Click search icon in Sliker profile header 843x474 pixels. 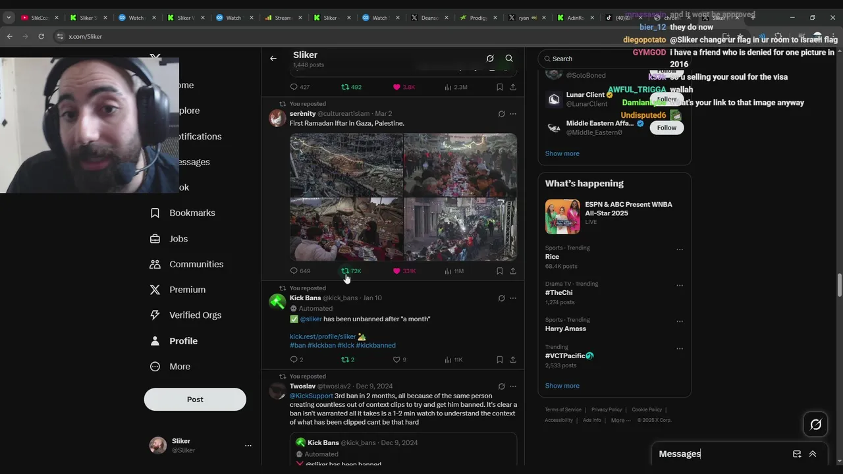click(509, 59)
